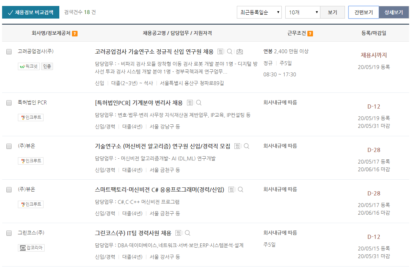Click magnifier preview icon for 고려공업검사 posting

pyautogui.click(x=230, y=51)
